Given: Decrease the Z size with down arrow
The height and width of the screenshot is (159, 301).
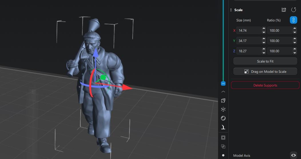Looking at the screenshot, I should pyautogui.click(x=264, y=53).
